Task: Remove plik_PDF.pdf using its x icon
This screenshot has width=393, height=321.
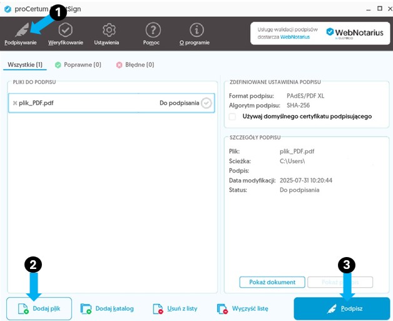Action: tap(15, 103)
